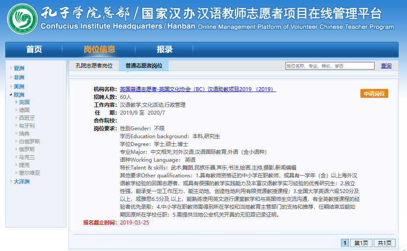
Task: Click the 学位Degree requirement line
Action: 154,144
